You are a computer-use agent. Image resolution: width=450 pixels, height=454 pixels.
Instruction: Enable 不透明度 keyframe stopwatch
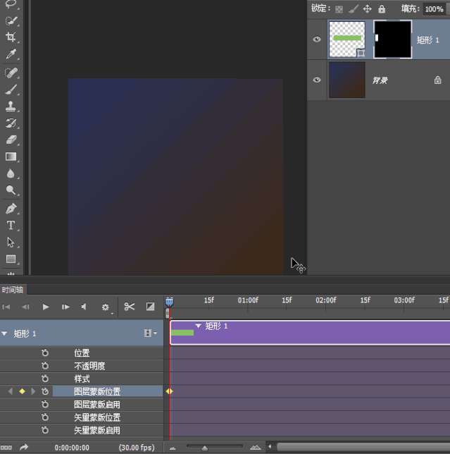pos(45,366)
